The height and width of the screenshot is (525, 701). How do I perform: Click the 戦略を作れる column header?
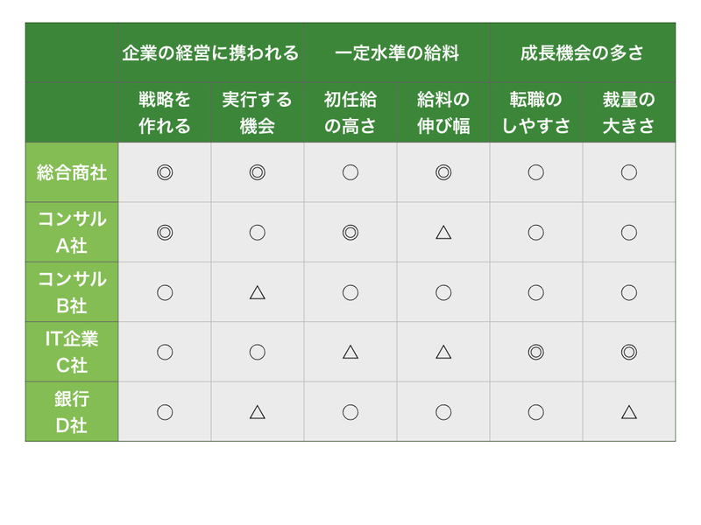165,113
